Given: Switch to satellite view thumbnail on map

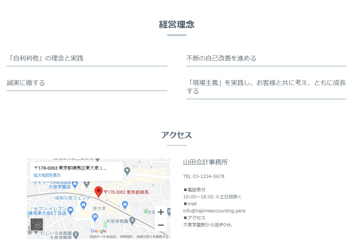Looking at the screenshot, I should (37, 224).
